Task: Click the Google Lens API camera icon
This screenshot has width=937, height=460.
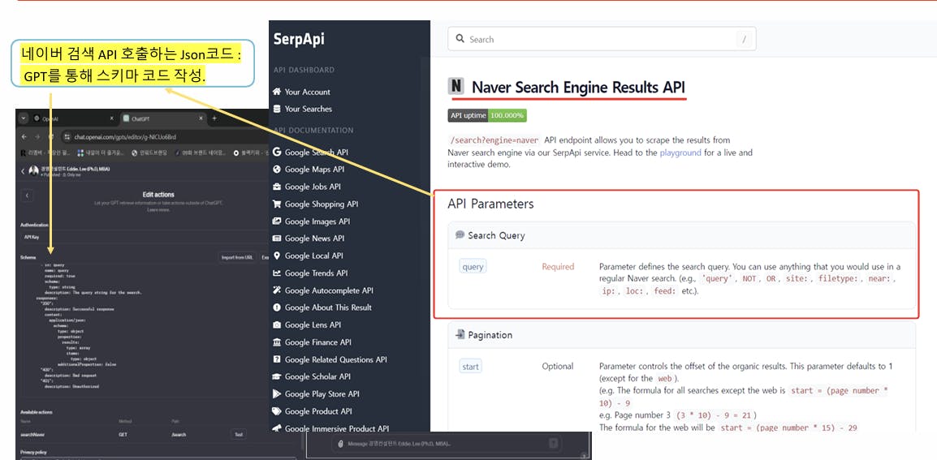Action: (277, 325)
